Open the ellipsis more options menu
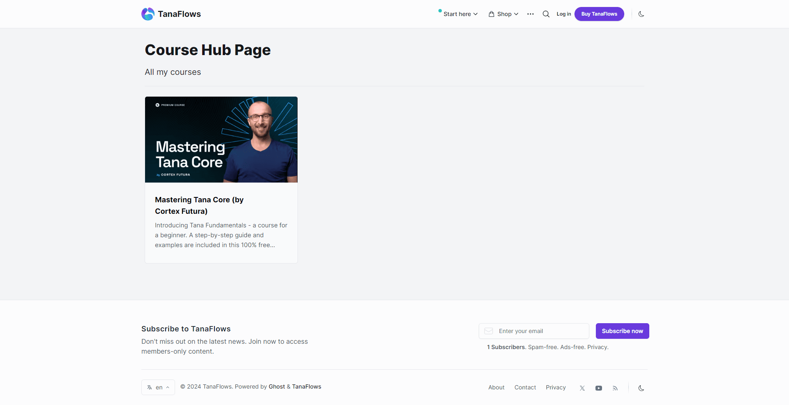 point(530,14)
